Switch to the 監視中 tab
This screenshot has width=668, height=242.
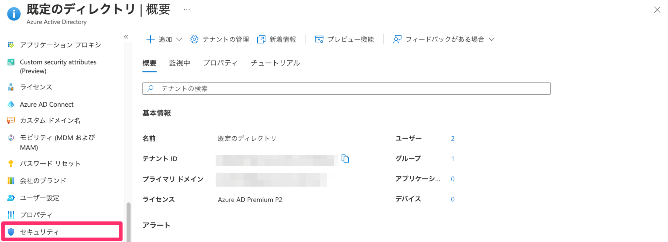(x=180, y=63)
